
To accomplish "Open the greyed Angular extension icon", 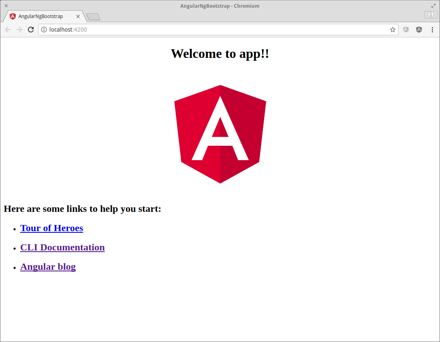I will coord(406,30).
